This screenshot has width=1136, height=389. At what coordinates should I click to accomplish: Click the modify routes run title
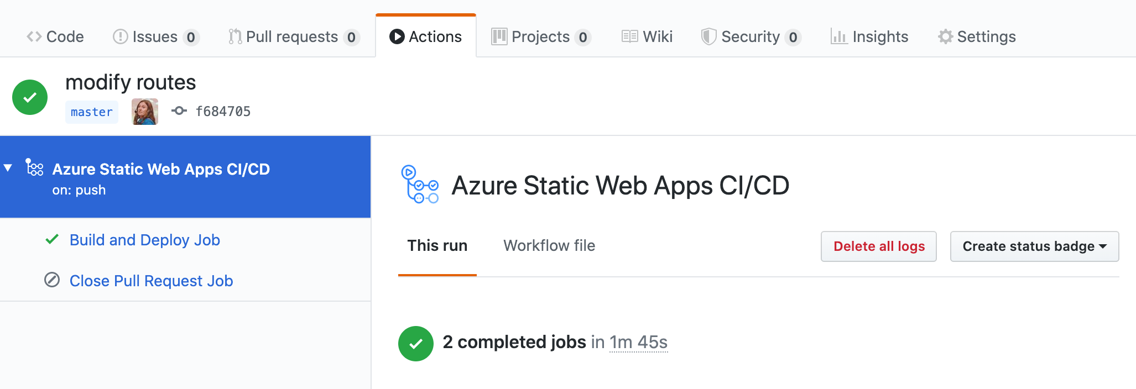(x=131, y=82)
